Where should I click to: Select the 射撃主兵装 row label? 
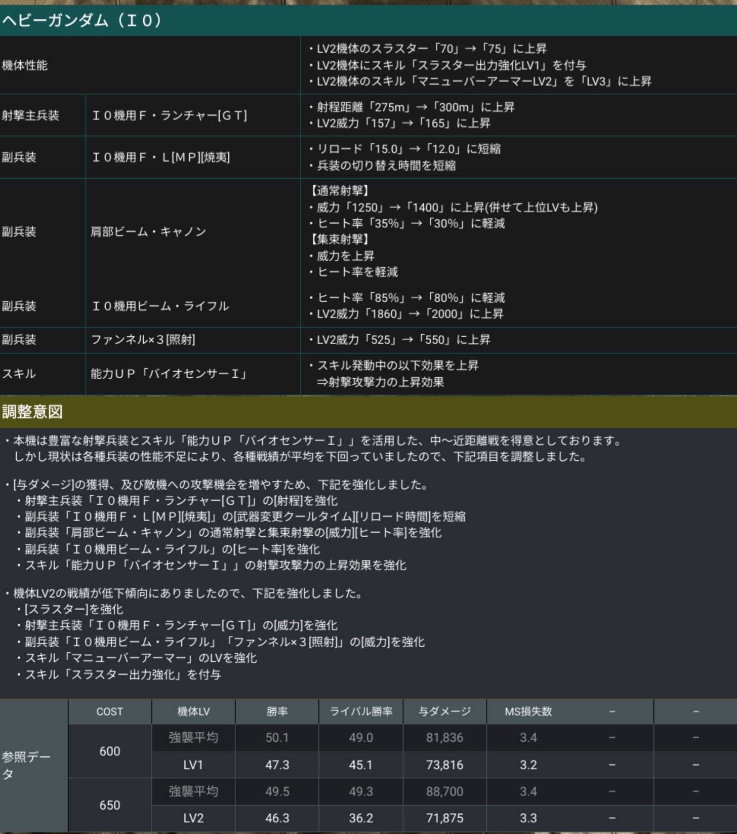point(30,115)
